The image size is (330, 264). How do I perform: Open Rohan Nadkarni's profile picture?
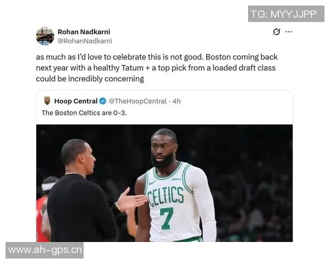(45, 36)
